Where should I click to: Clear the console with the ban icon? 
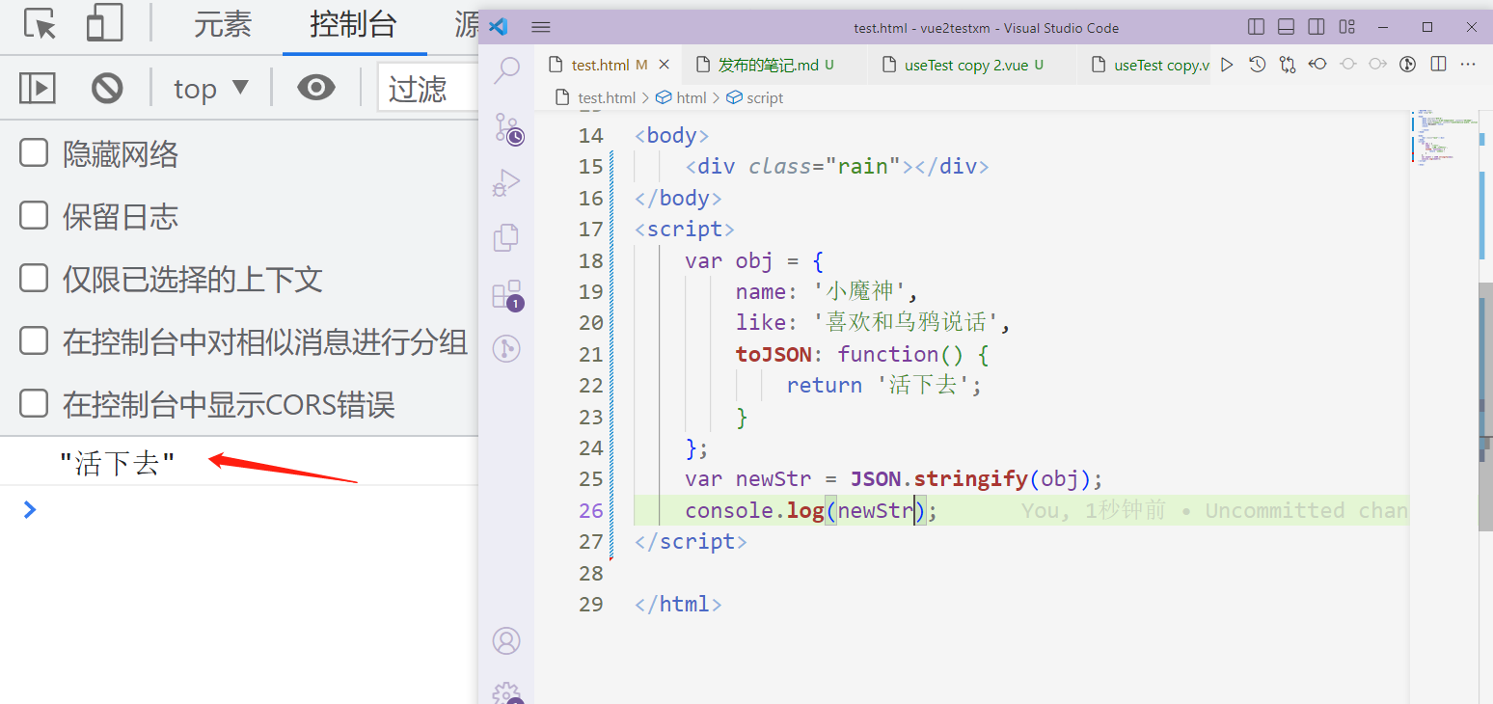click(107, 89)
